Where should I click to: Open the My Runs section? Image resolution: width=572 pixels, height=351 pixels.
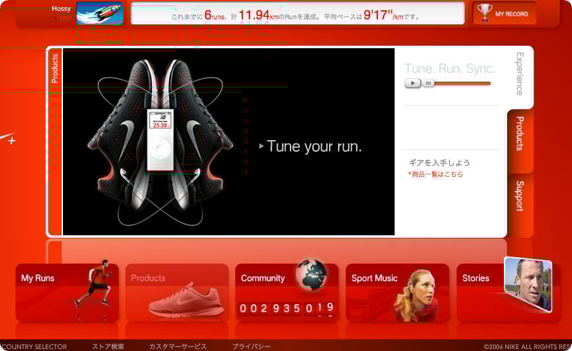(x=67, y=292)
